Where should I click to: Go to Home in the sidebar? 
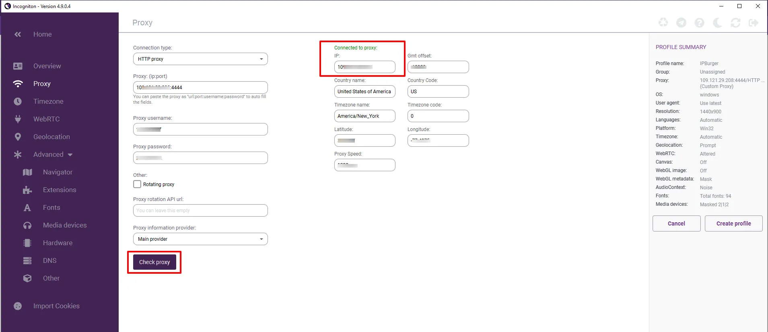42,35
